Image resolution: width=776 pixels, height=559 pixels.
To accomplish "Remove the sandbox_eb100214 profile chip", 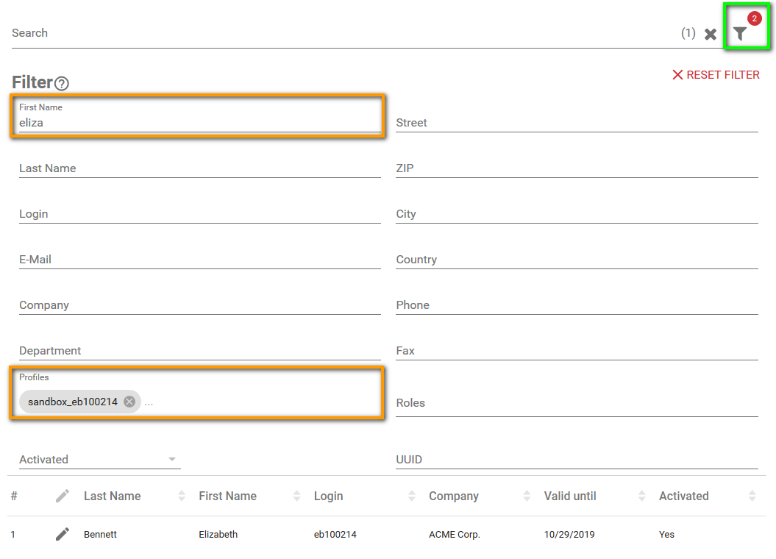I will [x=129, y=402].
